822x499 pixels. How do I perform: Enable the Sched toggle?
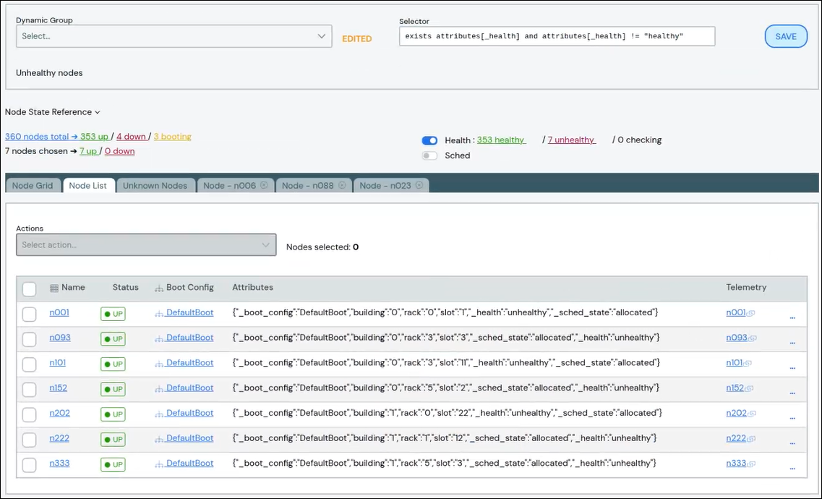(x=429, y=155)
